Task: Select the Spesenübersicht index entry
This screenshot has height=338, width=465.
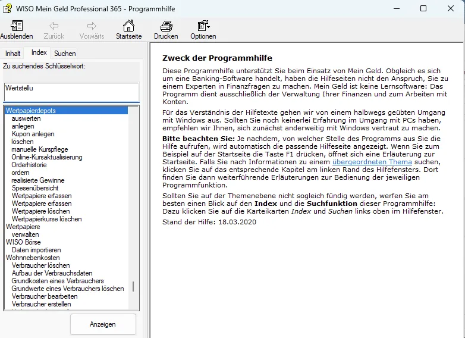Action: 34,188
